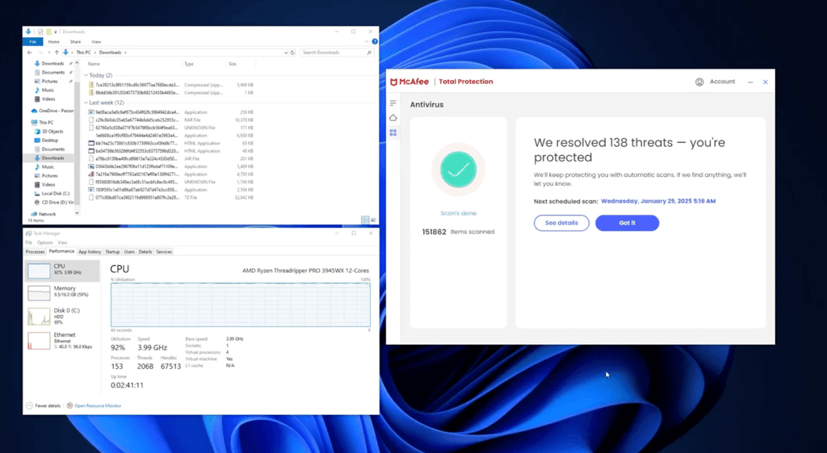This screenshot has width=827, height=453.
Task: Open Task Manager Options menu
Action: point(45,242)
